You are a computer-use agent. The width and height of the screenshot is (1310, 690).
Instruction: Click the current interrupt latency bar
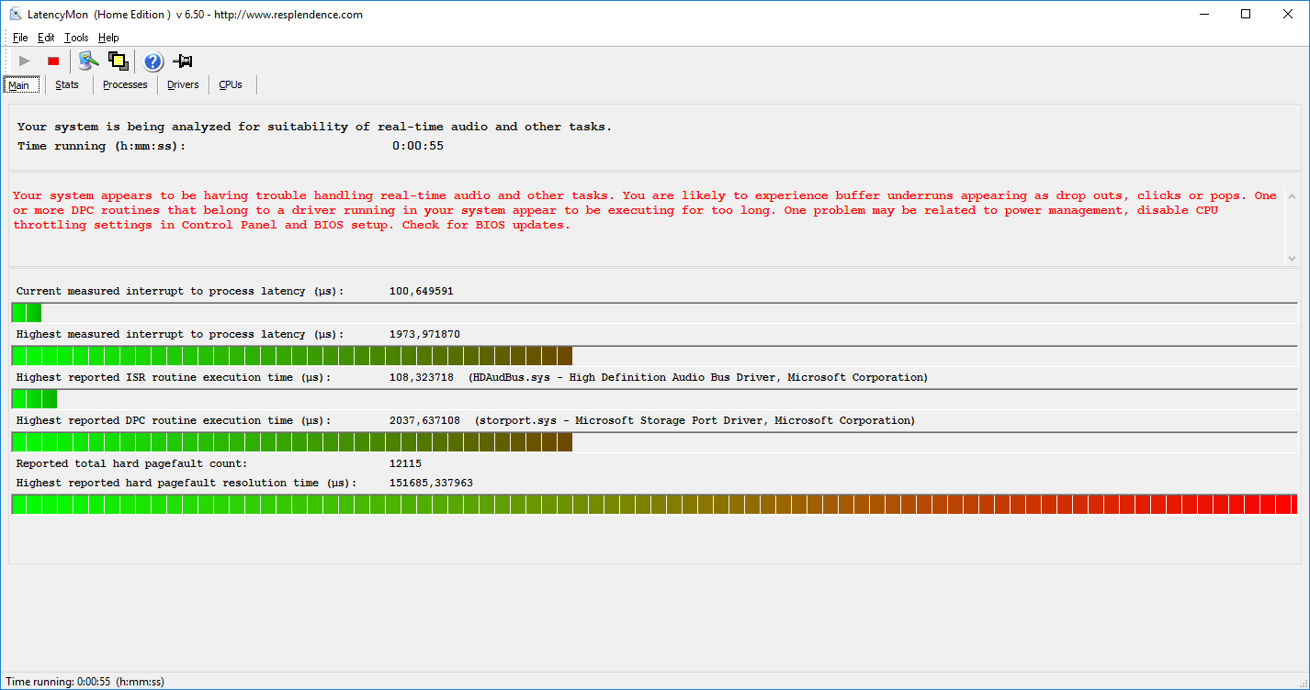pyautogui.click(x=654, y=313)
